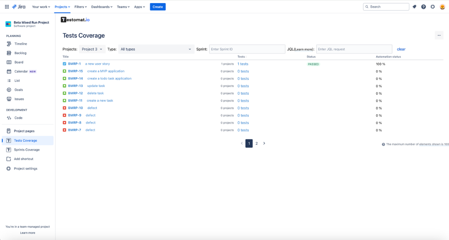The height and width of the screenshot is (240, 449).
Task: Click the clear link to reset filters
Action: pos(401,49)
